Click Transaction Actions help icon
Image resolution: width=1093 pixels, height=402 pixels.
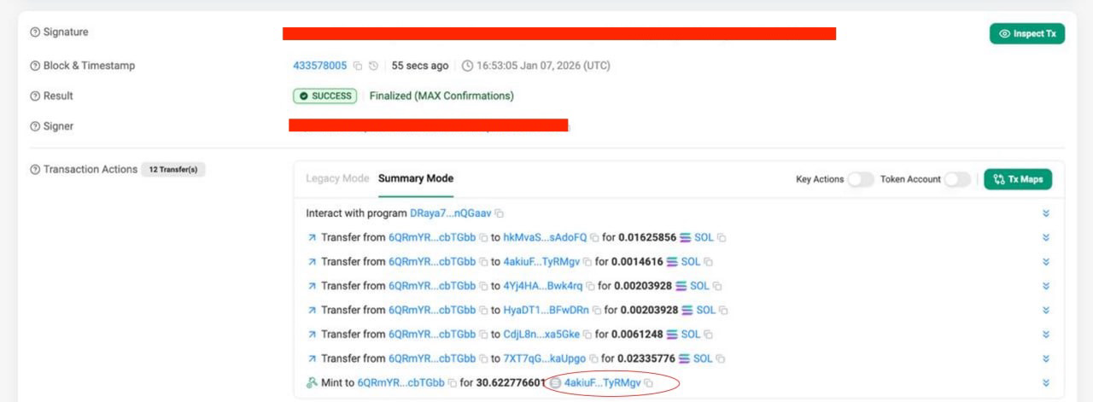point(35,170)
